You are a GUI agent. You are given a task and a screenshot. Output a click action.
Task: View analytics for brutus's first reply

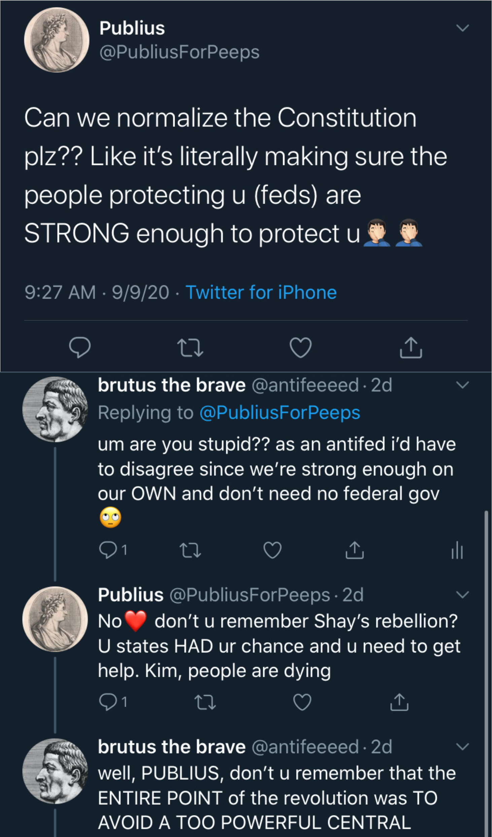click(457, 550)
